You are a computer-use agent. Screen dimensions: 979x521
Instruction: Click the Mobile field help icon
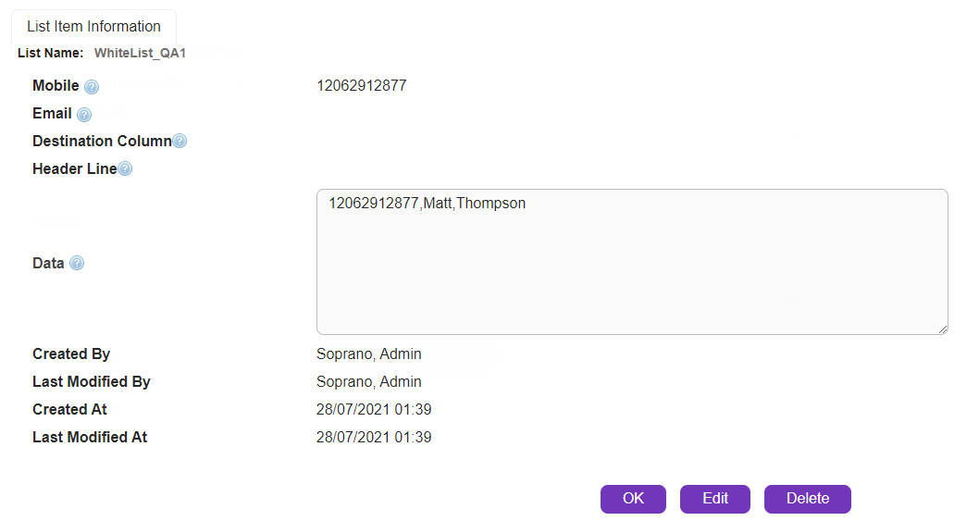[92, 87]
